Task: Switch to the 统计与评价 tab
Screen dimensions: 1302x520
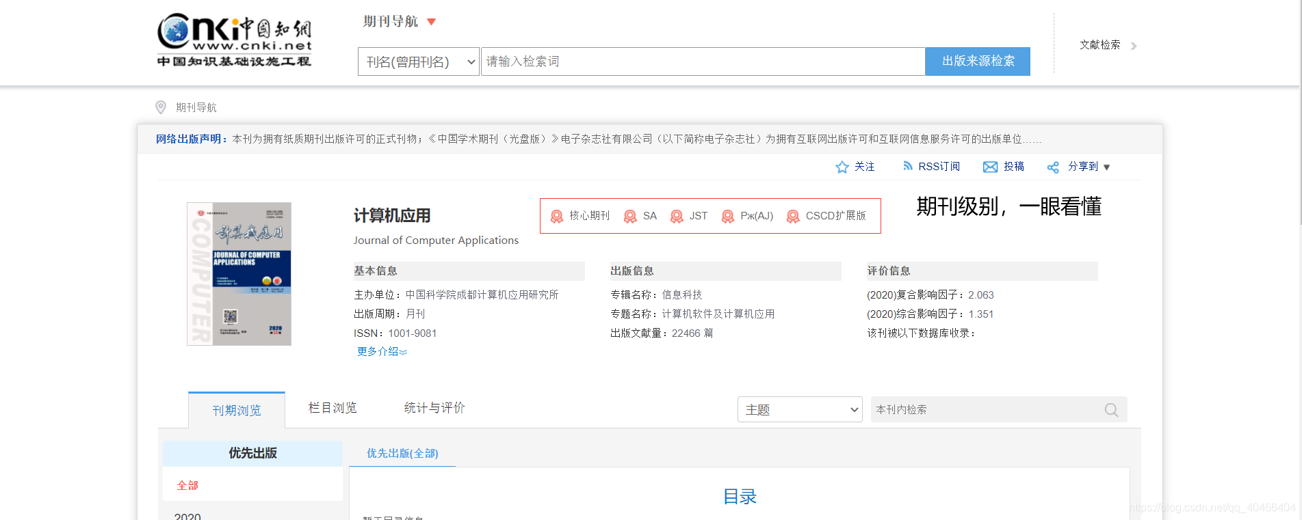Action: click(x=434, y=408)
